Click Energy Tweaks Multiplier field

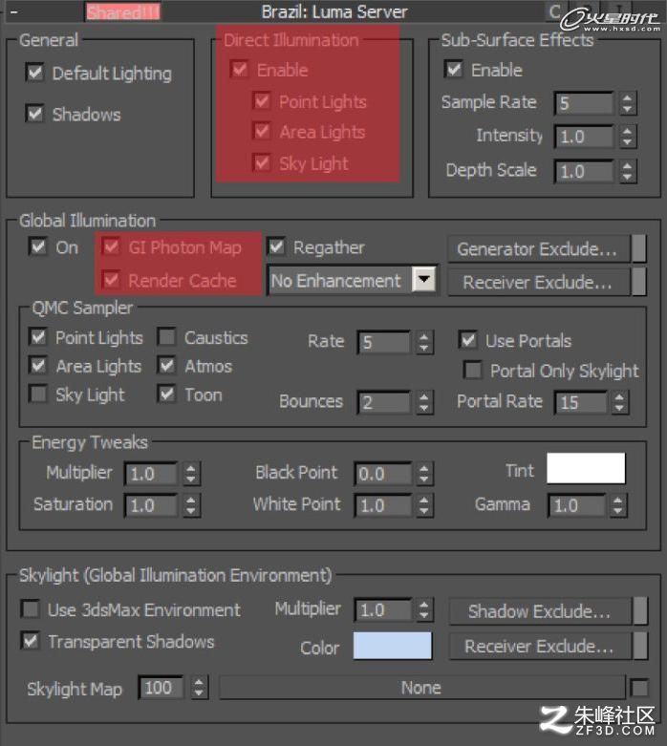[x=151, y=474]
